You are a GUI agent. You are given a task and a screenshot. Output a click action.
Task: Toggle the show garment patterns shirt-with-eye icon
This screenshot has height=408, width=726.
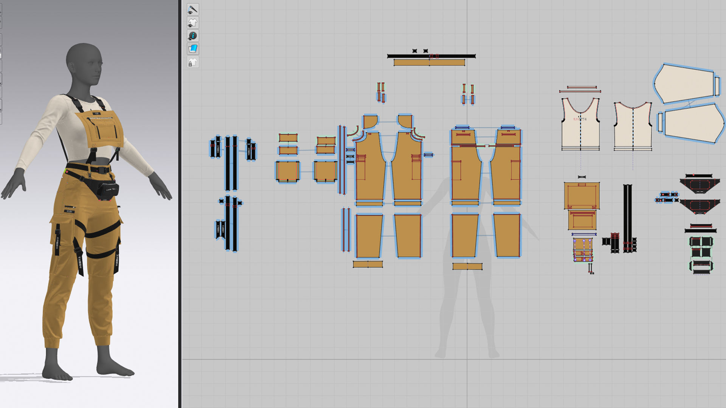tap(193, 23)
